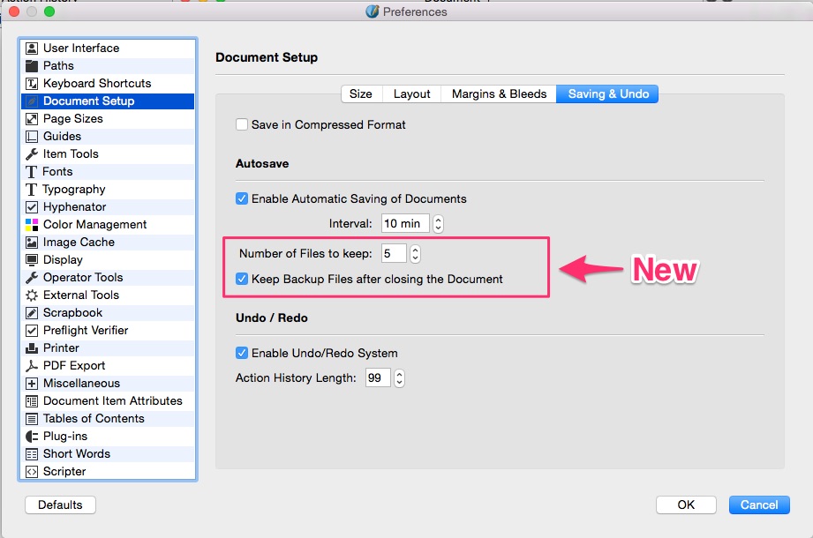The height and width of the screenshot is (538, 813).
Task: Click the Paths folder icon
Action: point(32,66)
